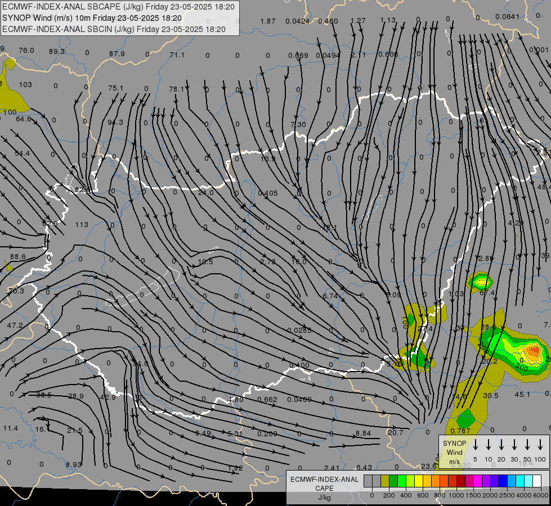Click the map value 10.5
The image size is (551, 506).
tap(205, 262)
